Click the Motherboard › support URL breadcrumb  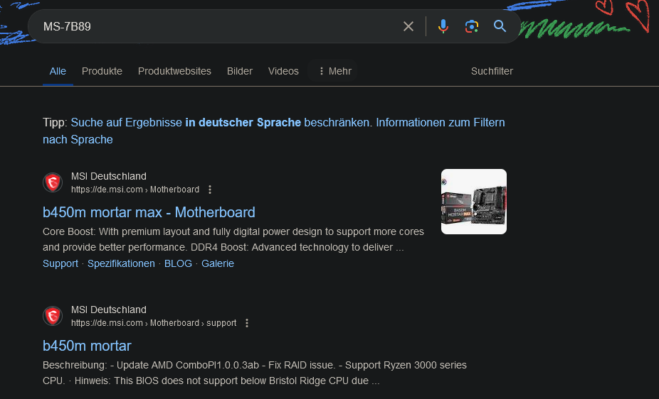point(194,323)
